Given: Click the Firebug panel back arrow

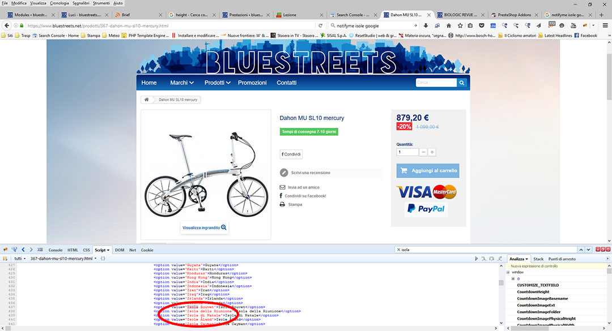Looking at the screenshot, I should pos(23,250).
